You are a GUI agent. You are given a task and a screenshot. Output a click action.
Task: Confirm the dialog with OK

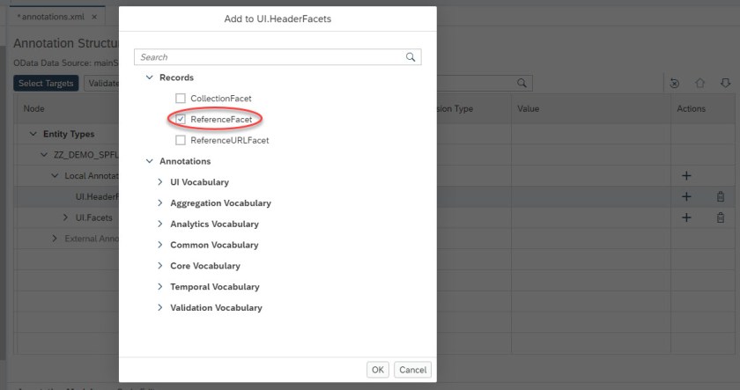[x=378, y=370]
